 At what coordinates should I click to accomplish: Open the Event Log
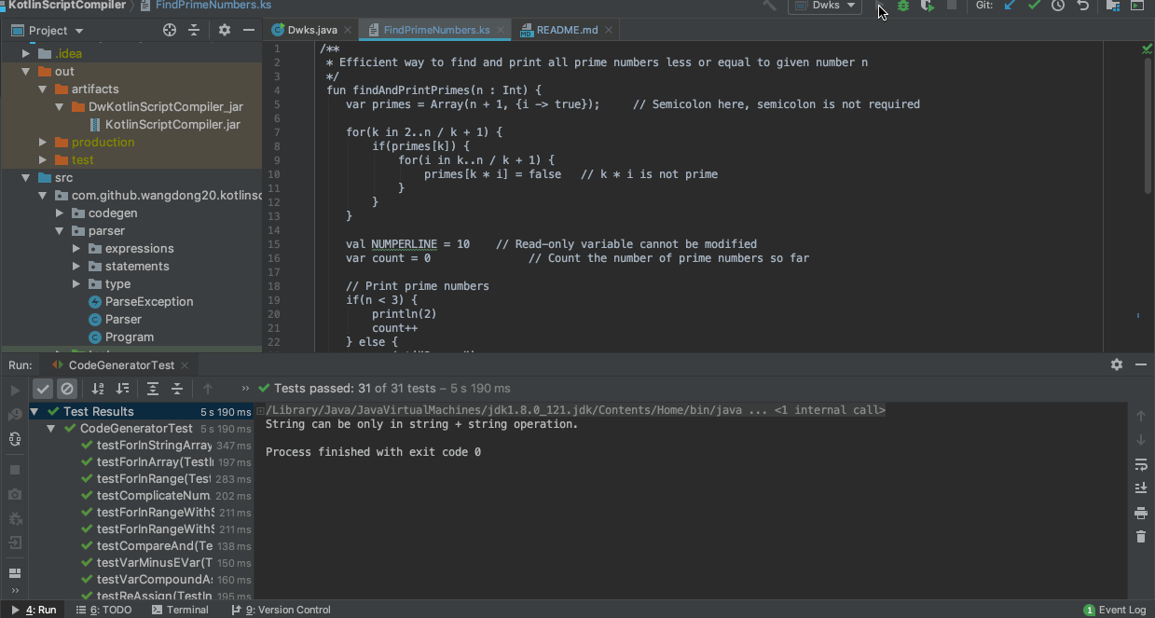pyautogui.click(x=1115, y=610)
